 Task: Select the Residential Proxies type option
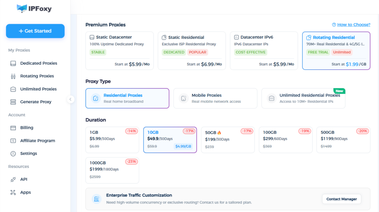point(127,98)
